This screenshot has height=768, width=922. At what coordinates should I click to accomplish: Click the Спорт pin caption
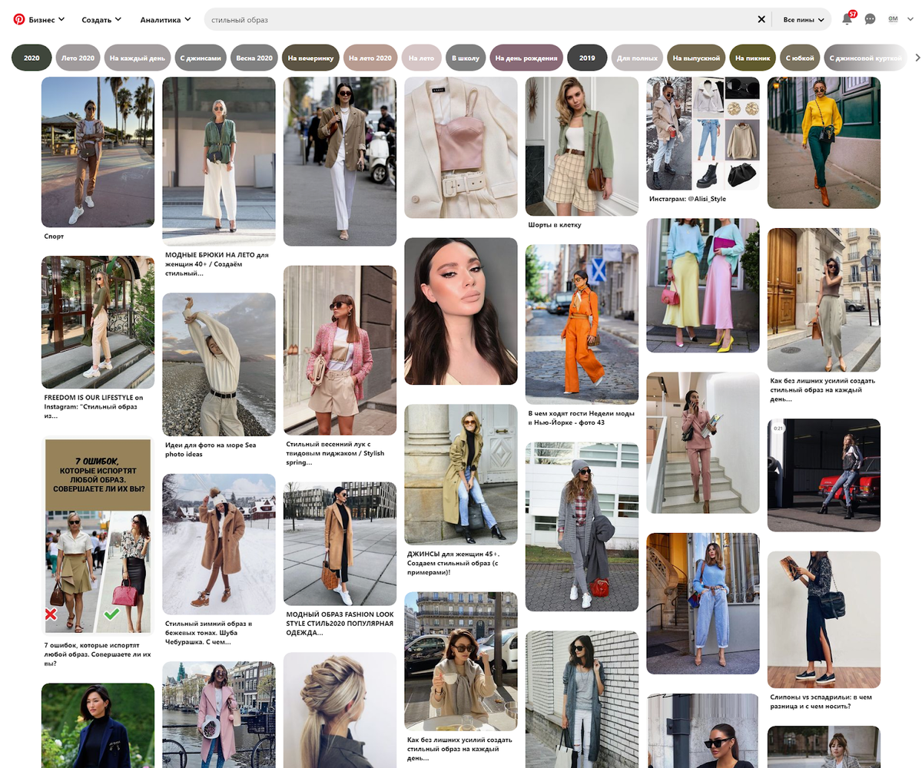pos(54,237)
